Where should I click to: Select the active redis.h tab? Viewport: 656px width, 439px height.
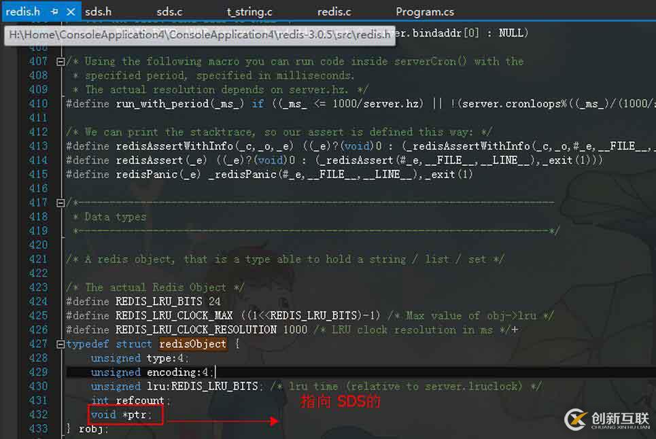[23, 12]
